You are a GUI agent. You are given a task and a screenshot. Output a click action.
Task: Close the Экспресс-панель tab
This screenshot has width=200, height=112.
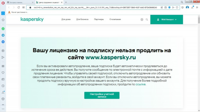tap(33, 2)
